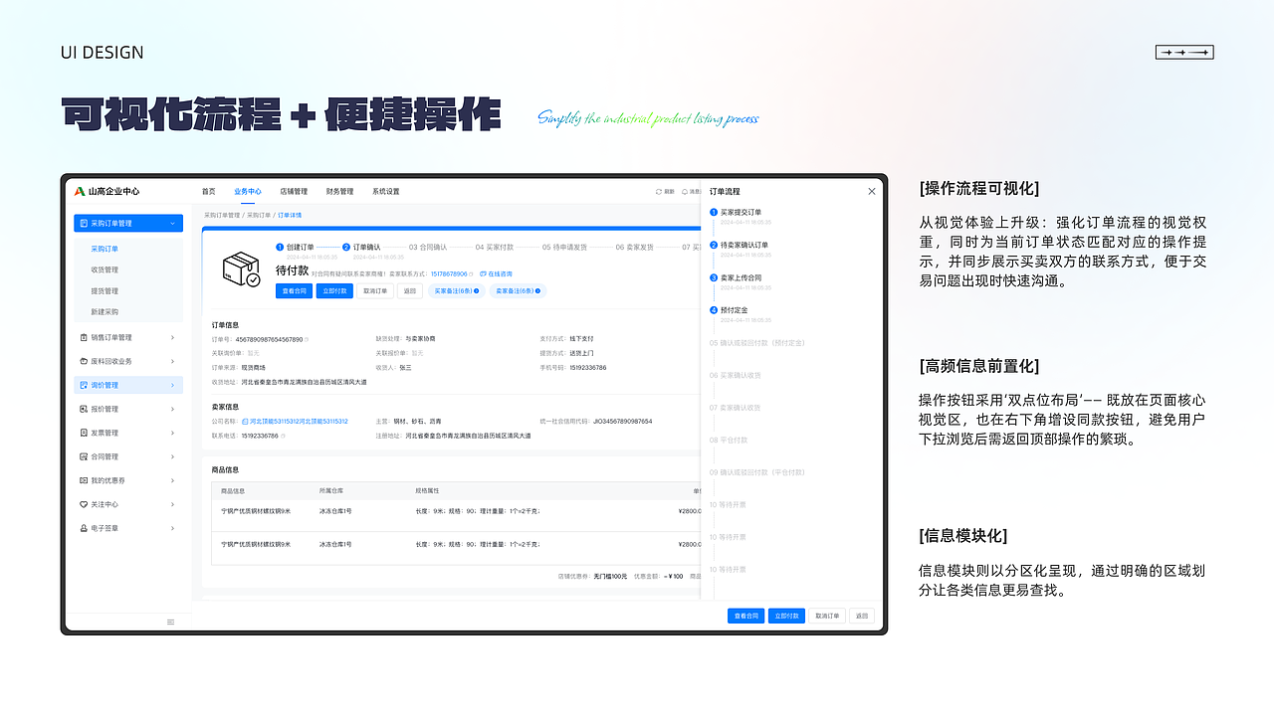Click 返回 in the bottom action bar
Screen dimensions: 1274x716
[x=862, y=616]
